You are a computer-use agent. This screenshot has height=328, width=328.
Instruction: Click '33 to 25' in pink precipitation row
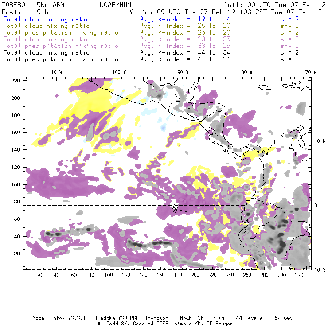point(214,46)
